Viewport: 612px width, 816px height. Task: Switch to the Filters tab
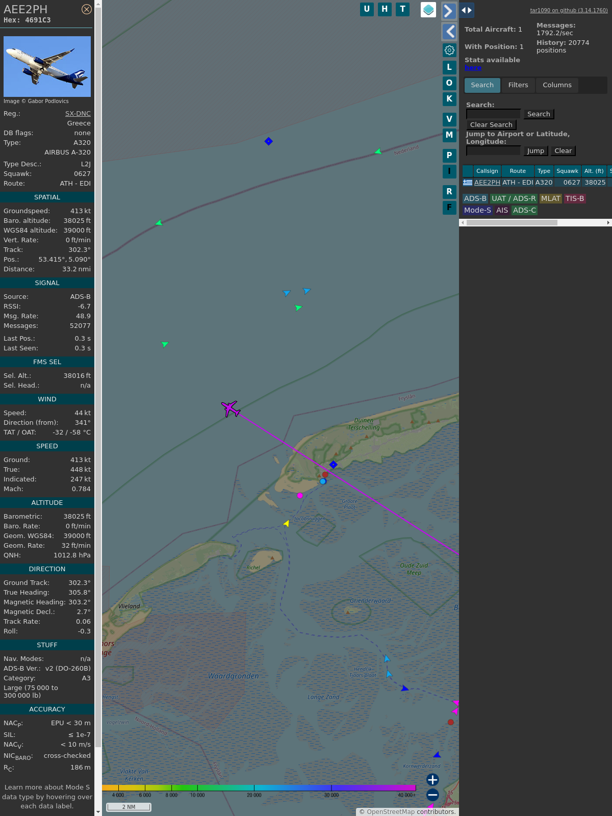click(x=518, y=85)
